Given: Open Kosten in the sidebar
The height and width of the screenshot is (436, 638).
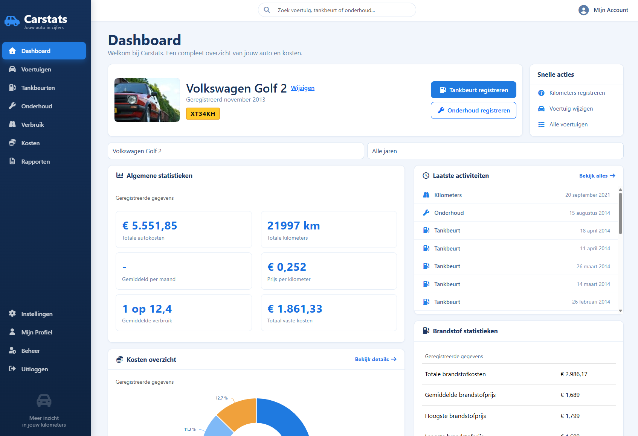Looking at the screenshot, I should (44, 143).
